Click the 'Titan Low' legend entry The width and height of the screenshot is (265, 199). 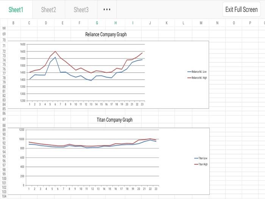coord(201,158)
